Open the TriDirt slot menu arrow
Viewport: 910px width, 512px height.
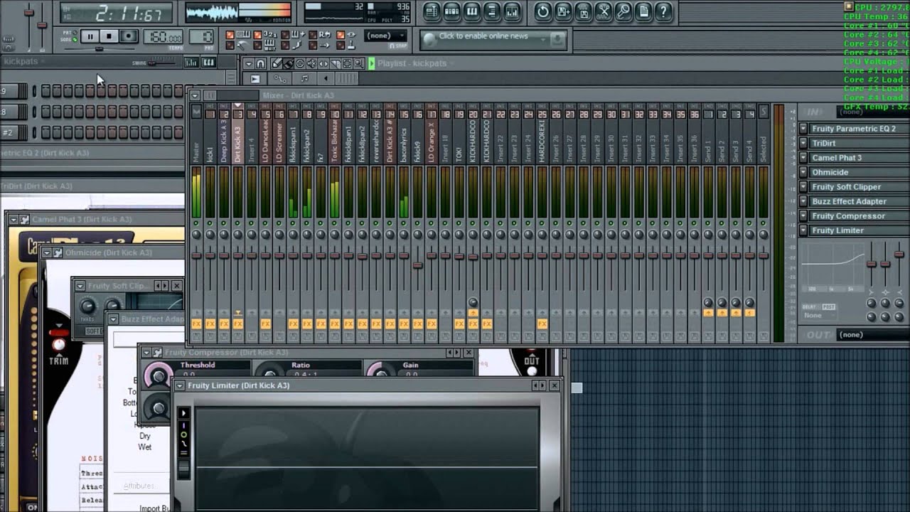(x=803, y=143)
